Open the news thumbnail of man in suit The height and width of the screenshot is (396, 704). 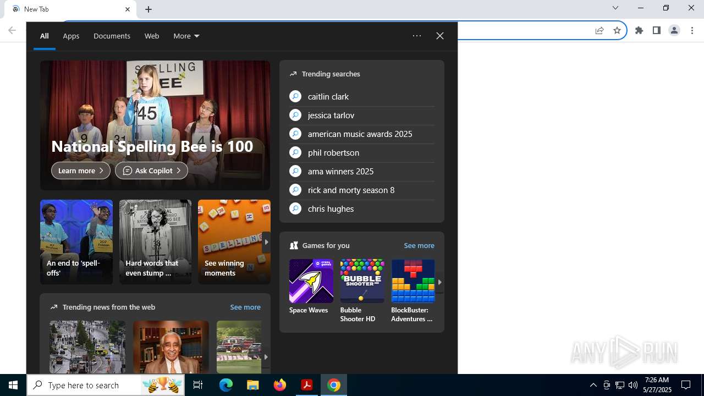[x=171, y=347]
